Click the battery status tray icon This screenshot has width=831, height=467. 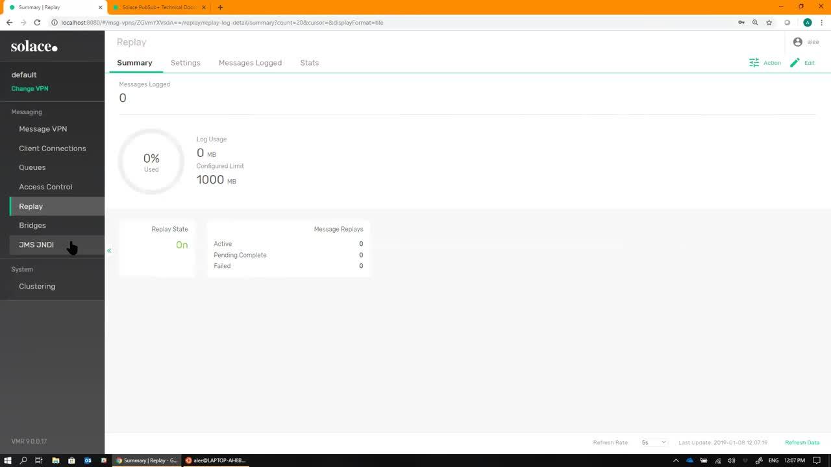(704, 461)
